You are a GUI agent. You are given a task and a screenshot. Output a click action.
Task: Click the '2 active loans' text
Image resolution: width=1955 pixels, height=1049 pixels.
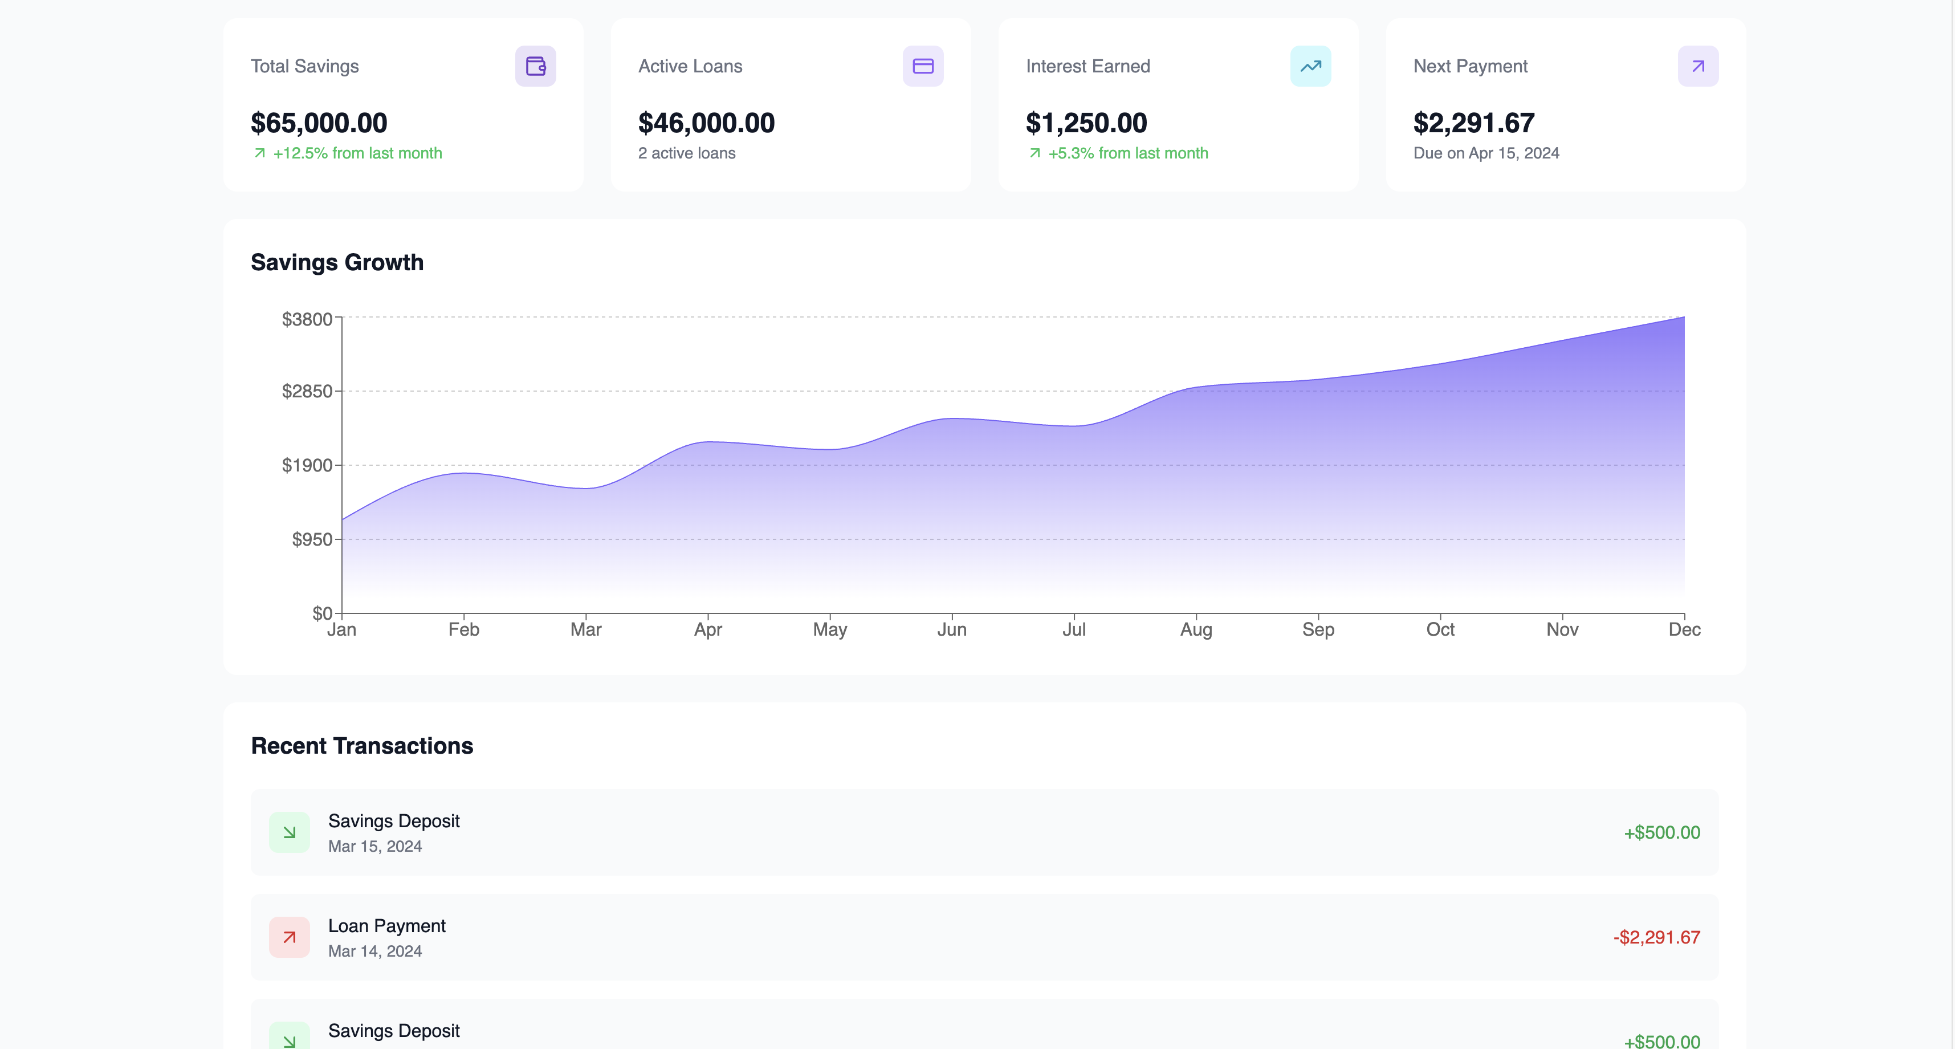click(x=686, y=153)
